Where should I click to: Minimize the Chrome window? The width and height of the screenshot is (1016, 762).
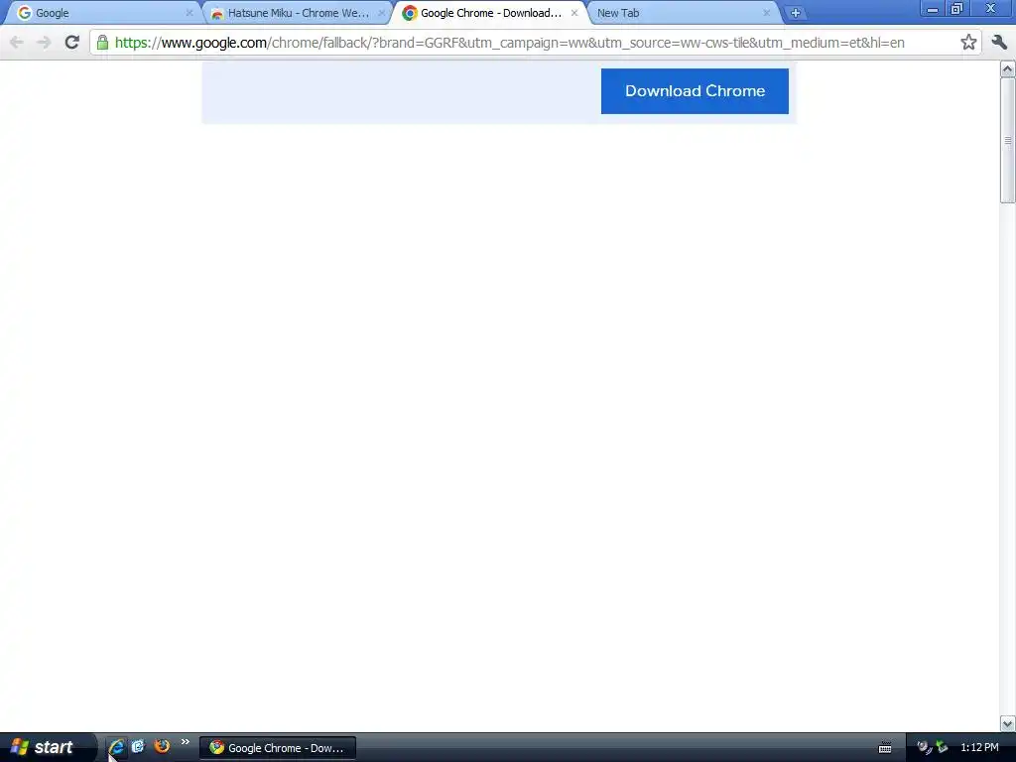[x=933, y=9]
